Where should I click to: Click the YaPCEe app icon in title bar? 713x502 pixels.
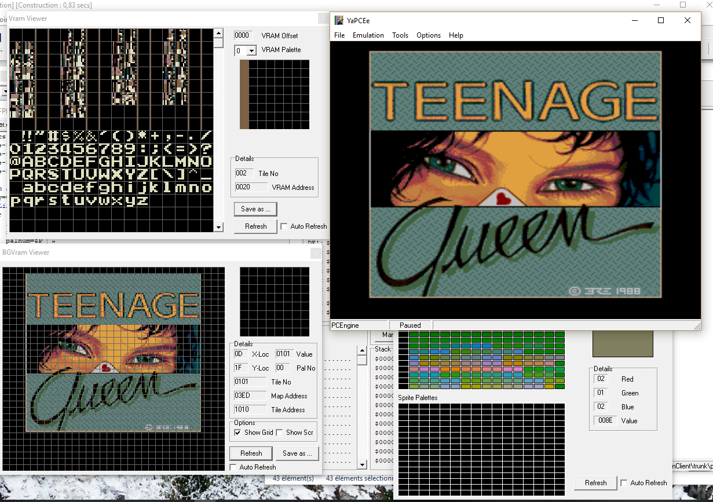click(339, 20)
